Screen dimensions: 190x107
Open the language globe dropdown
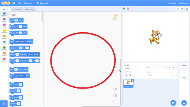point(15,3)
